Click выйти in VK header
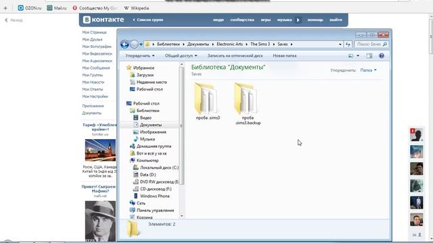The width and height of the screenshot is (433, 243). click(x=336, y=20)
